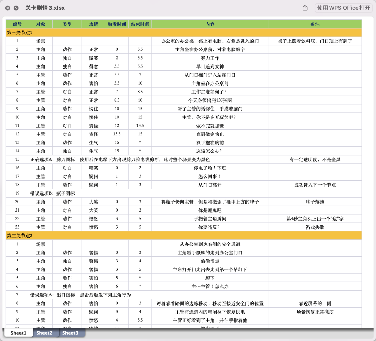Click the note 靠近屏幕的一侧
The height and width of the screenshot is (341, 376).
[315, 303]
